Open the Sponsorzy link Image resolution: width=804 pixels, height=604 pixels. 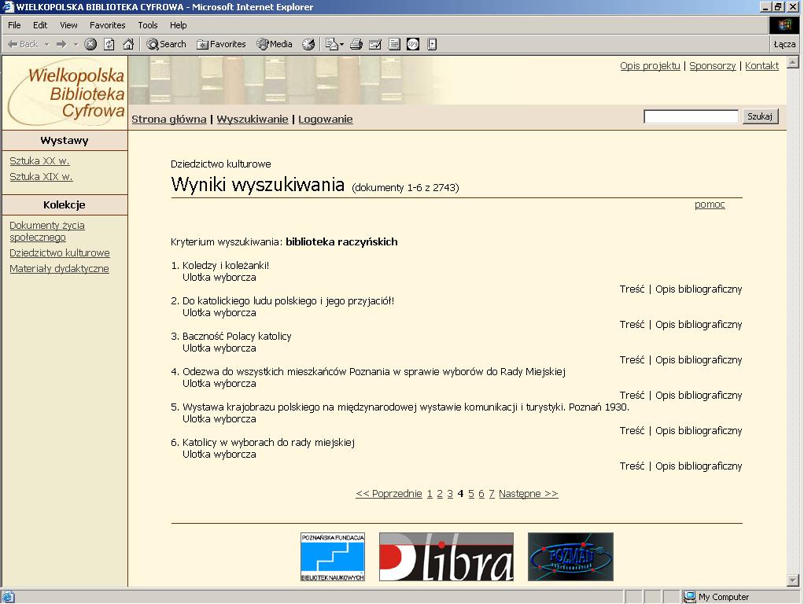click(x=712, y=65)
